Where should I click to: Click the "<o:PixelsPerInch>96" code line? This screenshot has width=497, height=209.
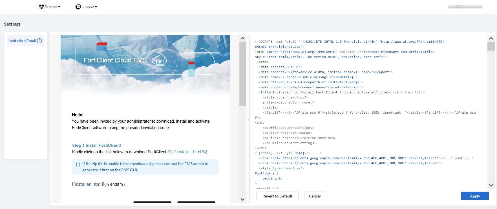299,138
